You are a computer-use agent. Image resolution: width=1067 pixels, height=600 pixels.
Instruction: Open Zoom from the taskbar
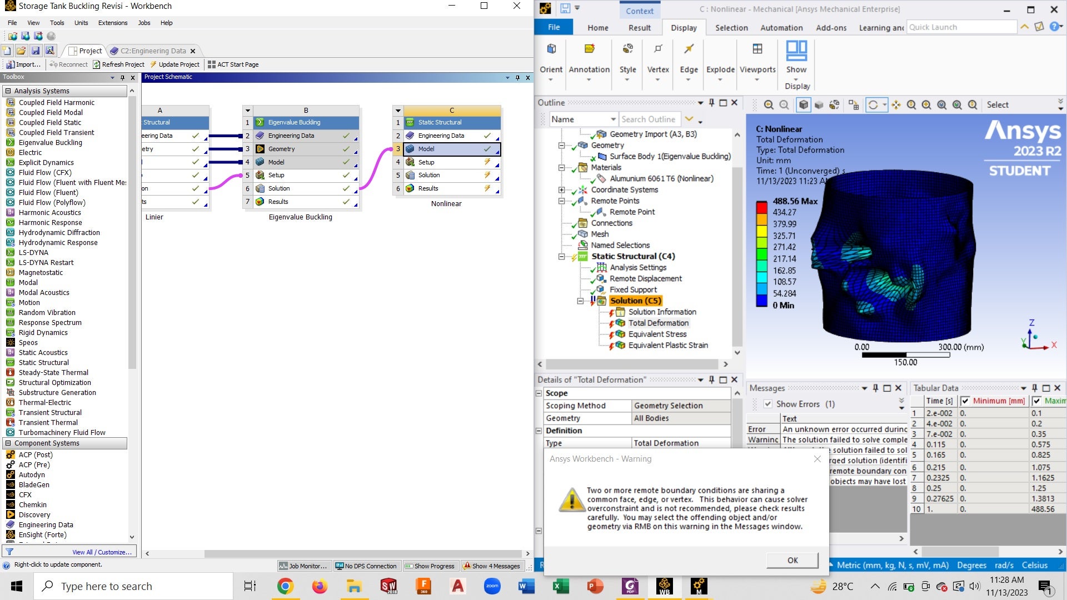[492, 586]
